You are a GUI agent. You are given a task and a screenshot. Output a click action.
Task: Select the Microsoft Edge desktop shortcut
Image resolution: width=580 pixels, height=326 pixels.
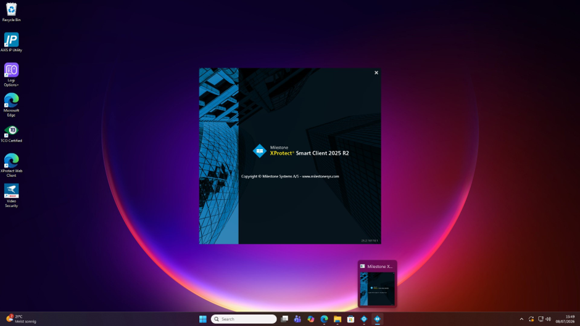11,105
